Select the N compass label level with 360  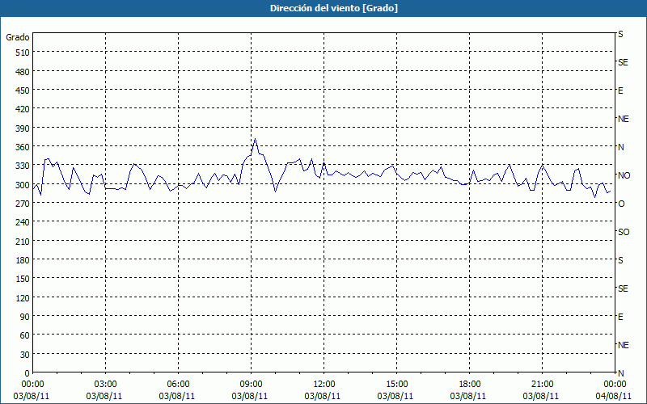(x=620, y=147)
